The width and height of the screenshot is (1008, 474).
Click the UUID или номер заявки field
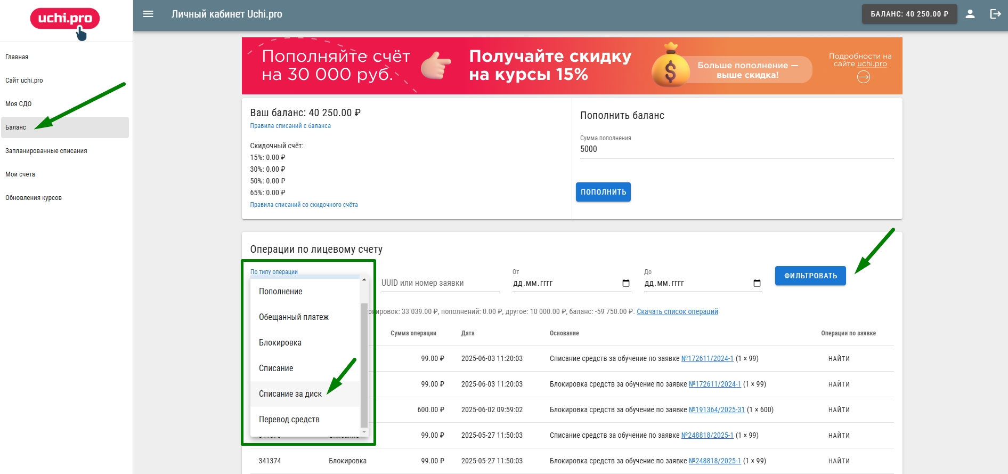(x=440, y=283)
